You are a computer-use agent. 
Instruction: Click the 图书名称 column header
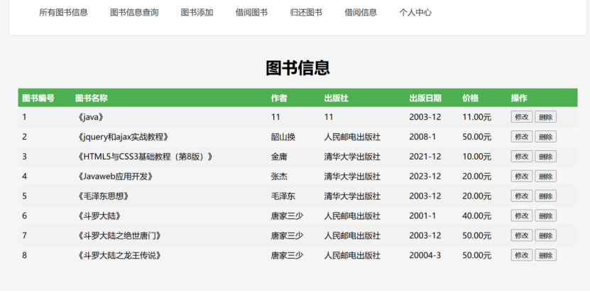point(92,98)
